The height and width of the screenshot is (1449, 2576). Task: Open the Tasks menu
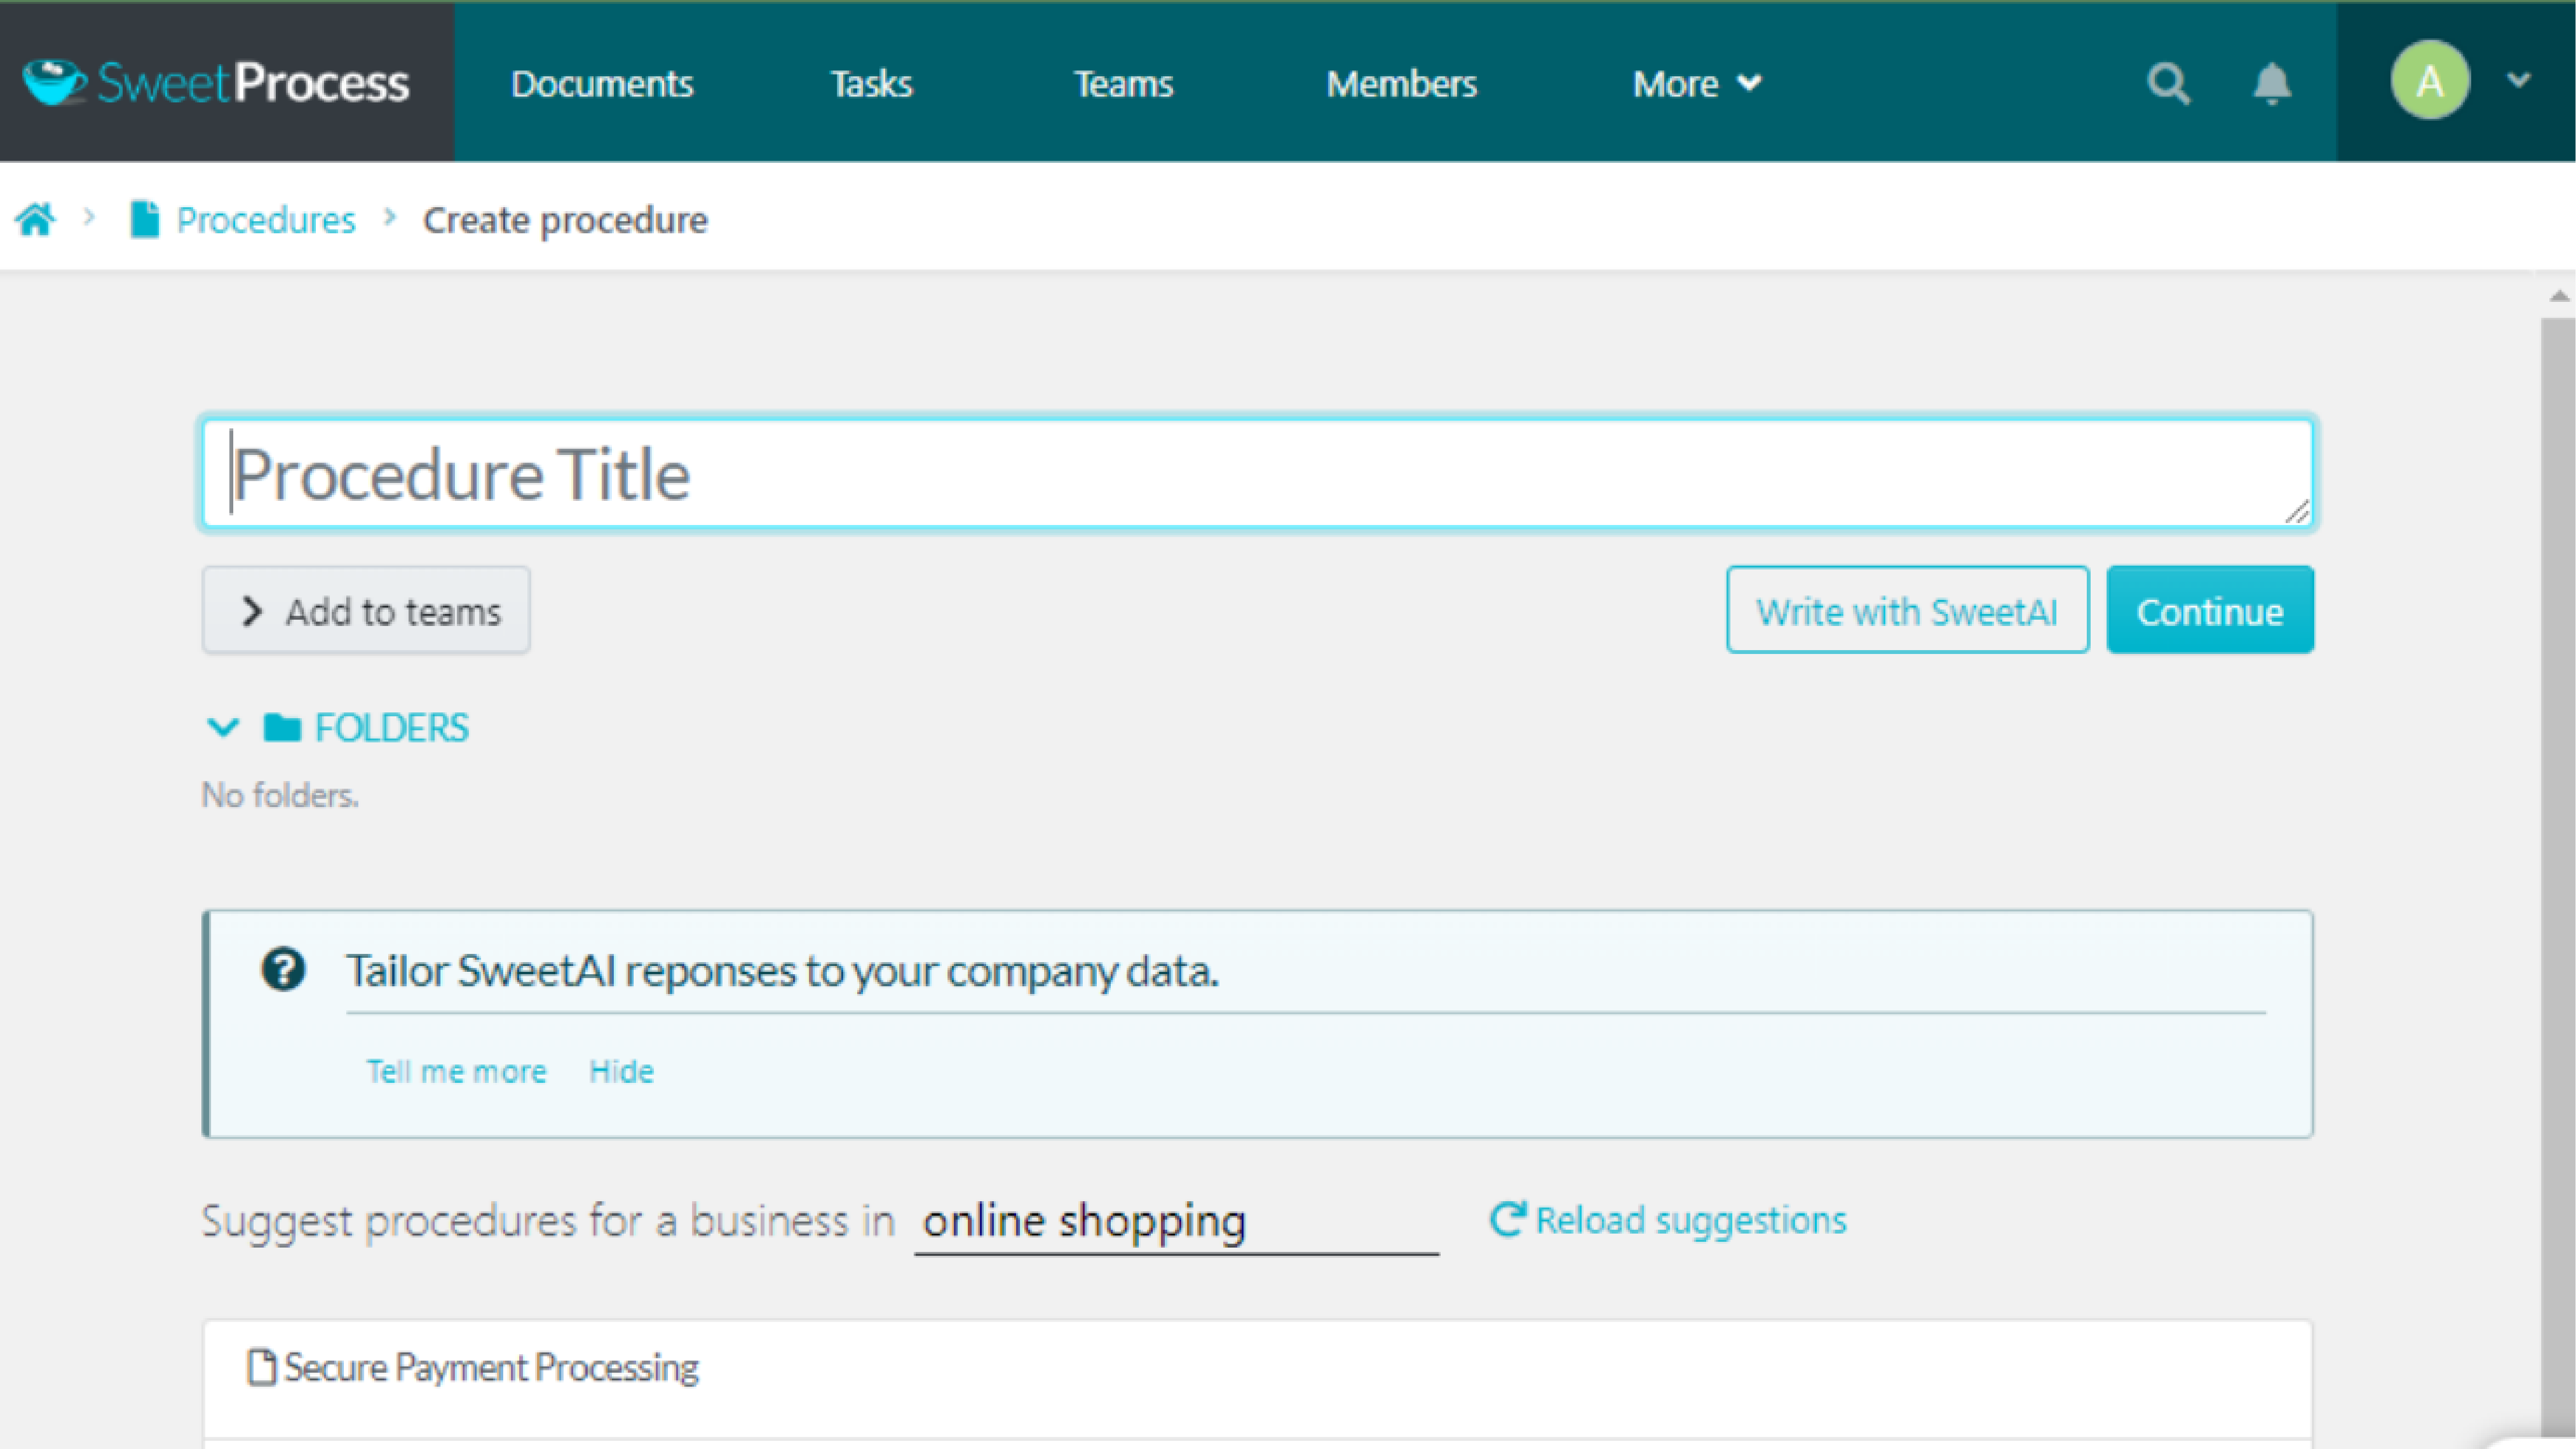(x=871, y=84)
